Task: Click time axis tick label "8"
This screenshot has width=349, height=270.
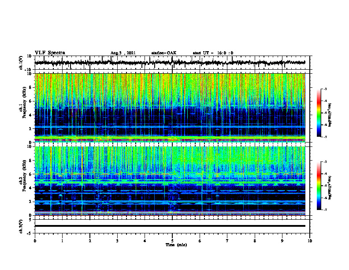Action: pos(255,241)
